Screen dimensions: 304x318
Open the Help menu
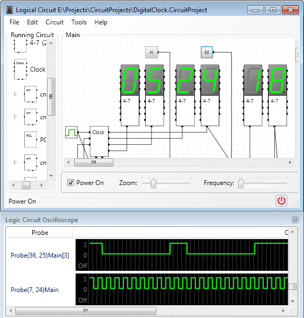pyautogui.click(x=101, y=22)
